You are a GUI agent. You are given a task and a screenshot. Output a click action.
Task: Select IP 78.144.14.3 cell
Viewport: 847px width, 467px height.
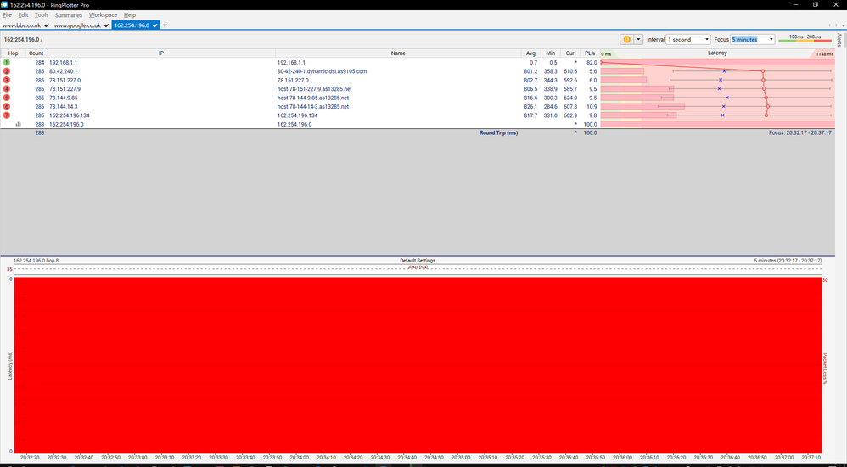click(x=63, y=106)
